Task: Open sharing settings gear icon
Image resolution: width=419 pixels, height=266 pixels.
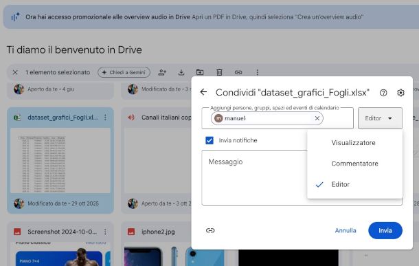Action: [x=400, y=93]
